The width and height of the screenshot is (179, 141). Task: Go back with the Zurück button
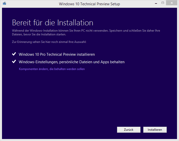[129, 130]
